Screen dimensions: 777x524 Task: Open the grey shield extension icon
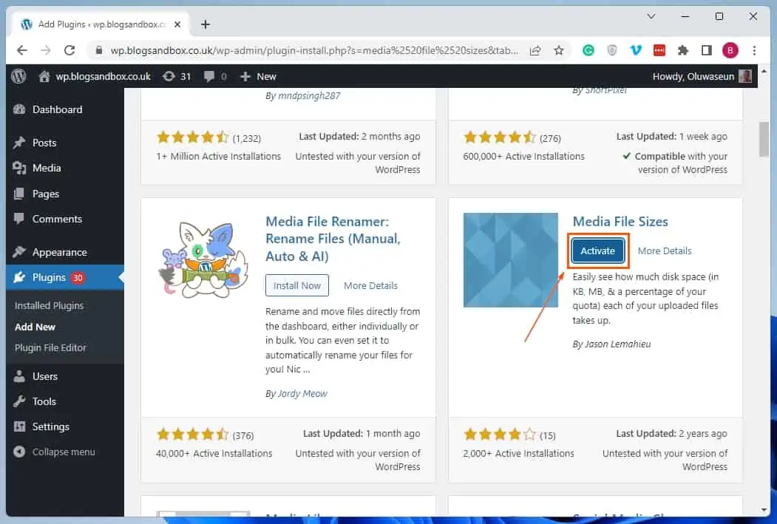(x=612, y=50)
